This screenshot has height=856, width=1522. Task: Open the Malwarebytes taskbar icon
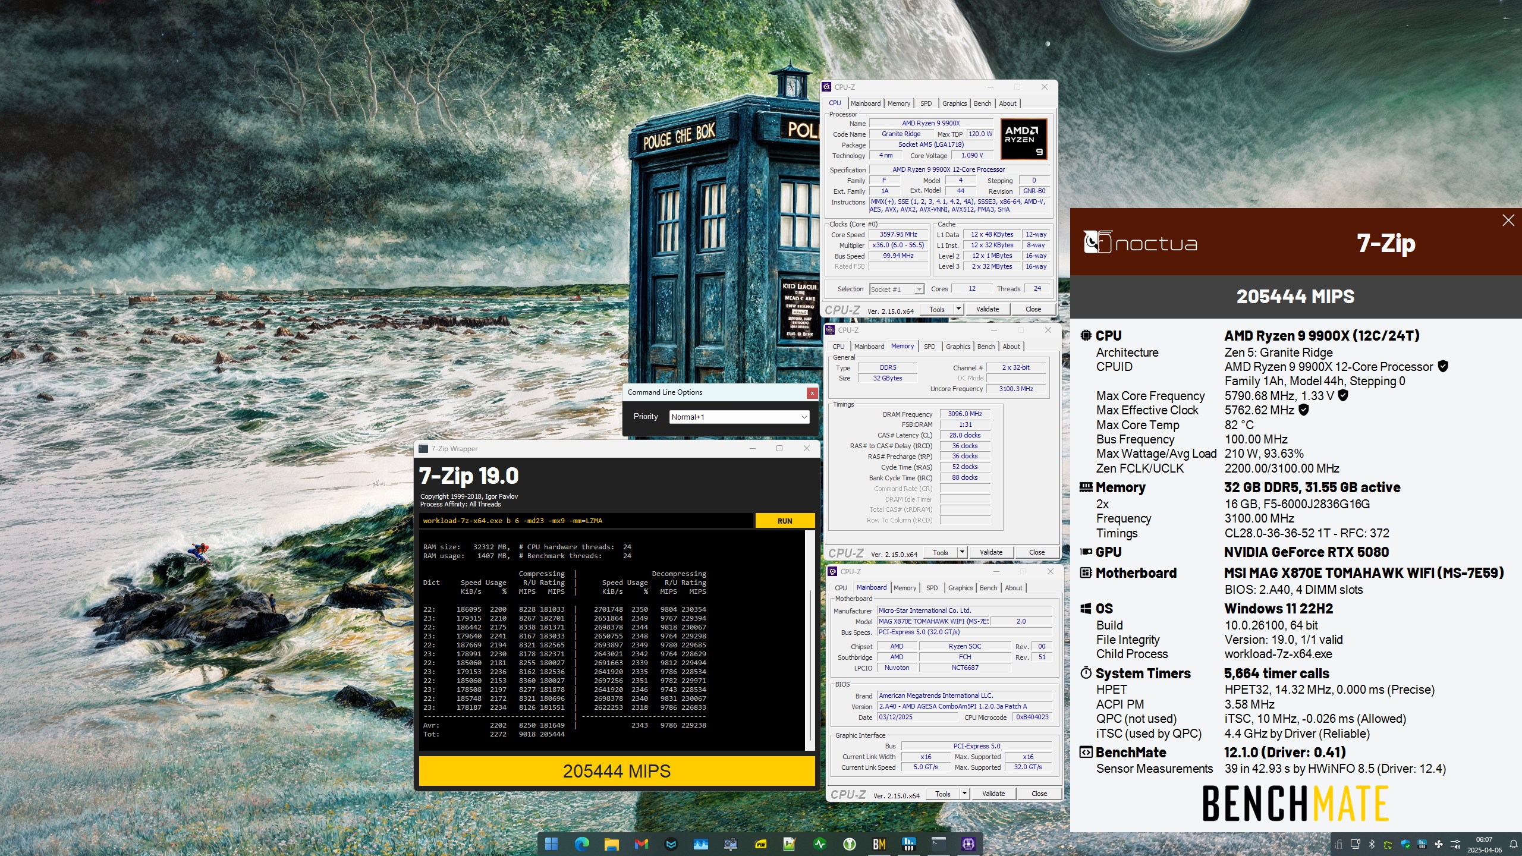[x=671, y=844]
